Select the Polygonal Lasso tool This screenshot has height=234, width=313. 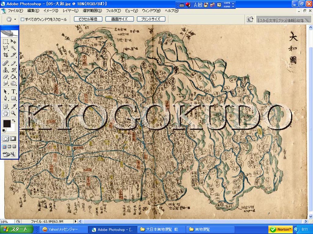pos(6,48)
